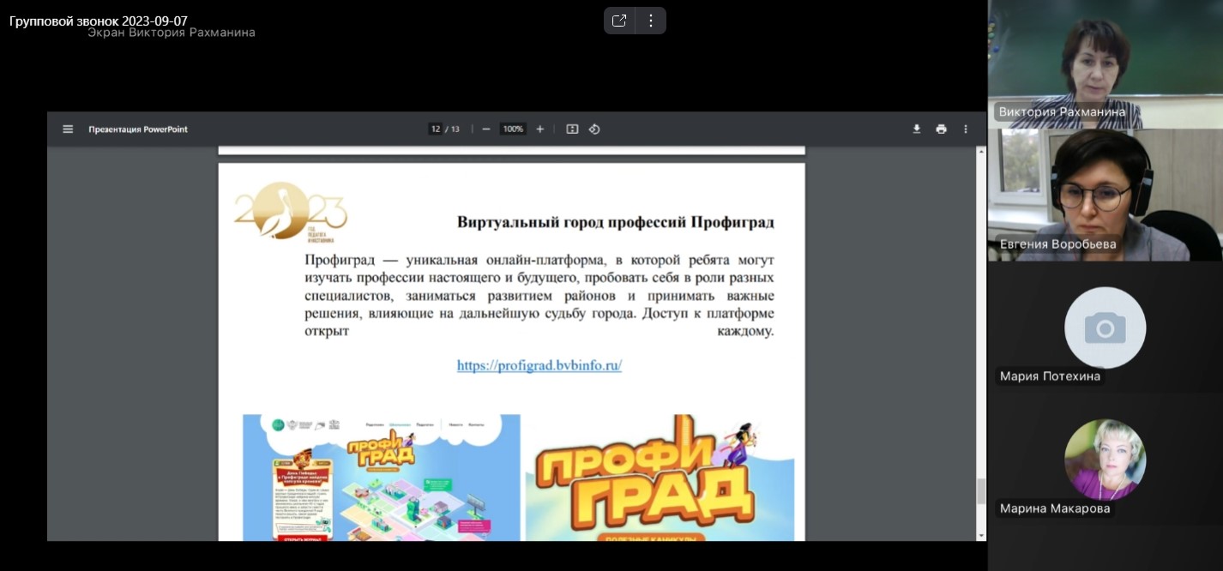The width and height of the screenshot is (1223, 571).
Task: Pop out the shared screen window
Action: click(619, 21)
